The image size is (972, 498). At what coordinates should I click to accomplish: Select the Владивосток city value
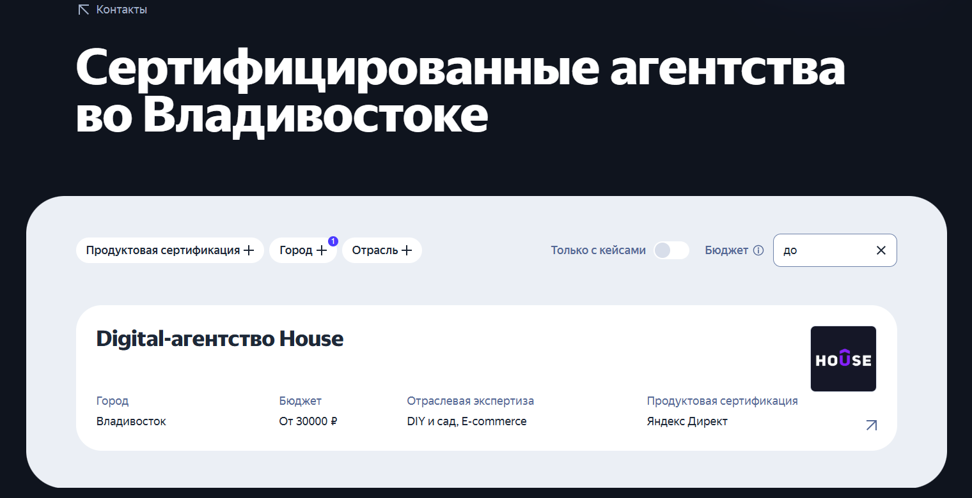pyautogui.click(x=131, y=421)
